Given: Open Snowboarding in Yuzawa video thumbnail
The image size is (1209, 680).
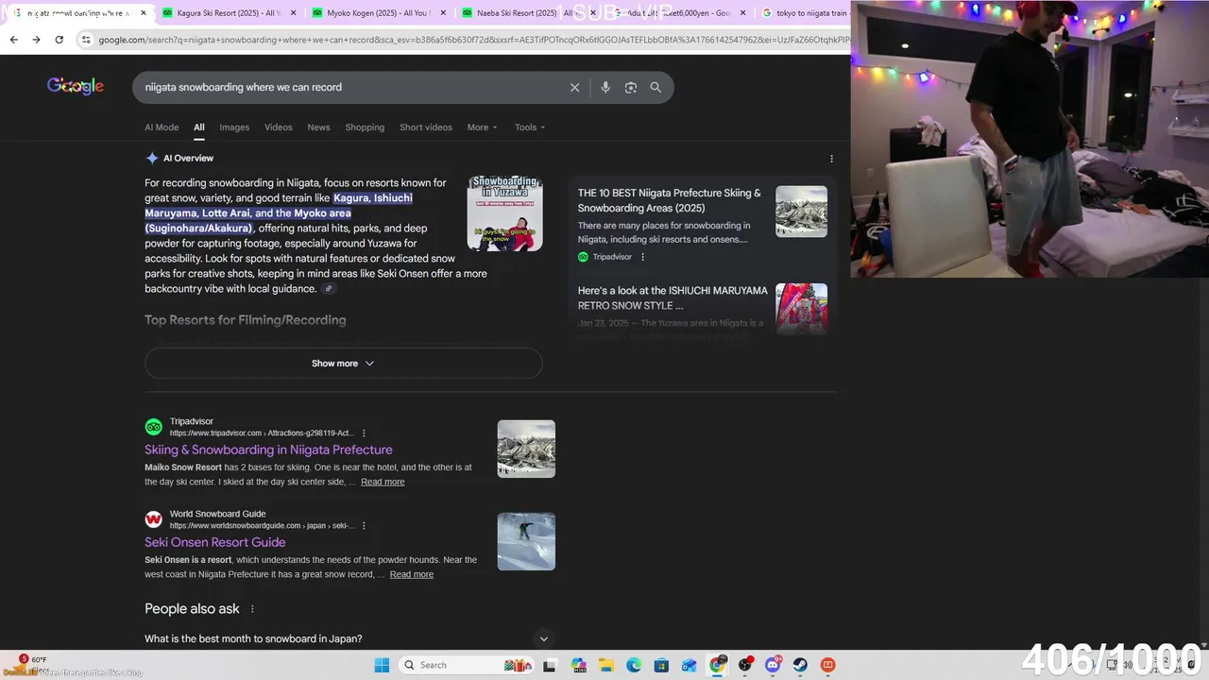Looking at the screenshot, I should 505,213.
